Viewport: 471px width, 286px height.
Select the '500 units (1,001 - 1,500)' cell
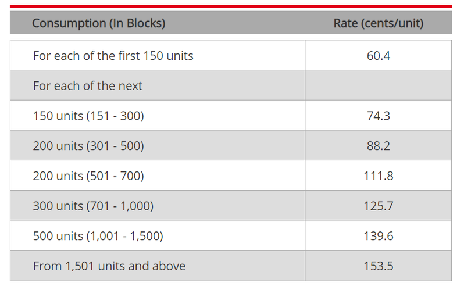tap(98, 236)
